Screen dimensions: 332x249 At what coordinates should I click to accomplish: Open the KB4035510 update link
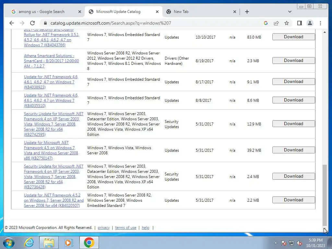51,101
